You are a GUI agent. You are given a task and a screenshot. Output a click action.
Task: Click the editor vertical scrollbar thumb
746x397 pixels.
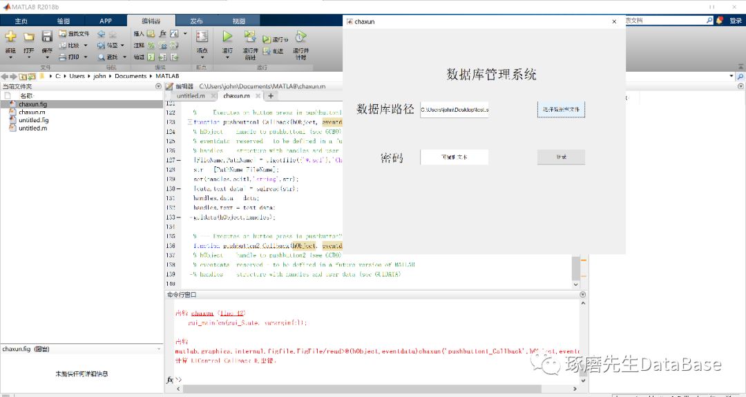(x=576, y=269)
